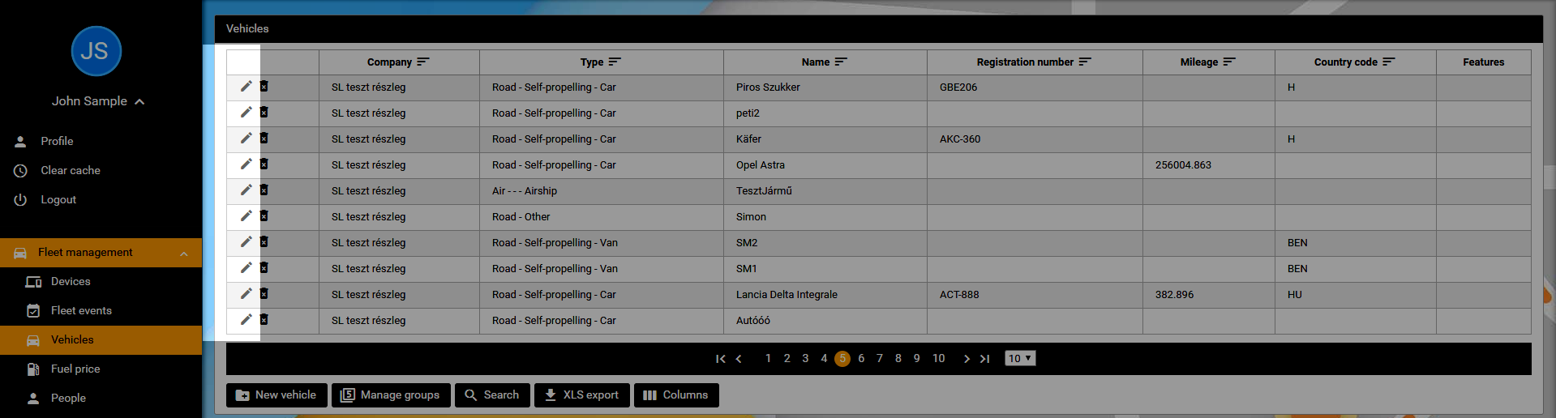Screen dimensions: 1556x418
Task: Click pencil icon for Lancia Delta Integrale
Action: pos(246,294)
